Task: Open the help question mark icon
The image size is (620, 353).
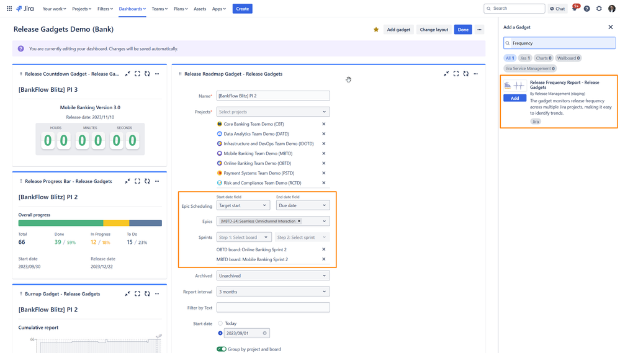Action: tap(586, 9)
